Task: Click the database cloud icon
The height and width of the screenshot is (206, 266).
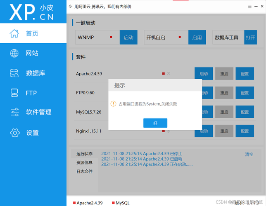Action: 14,73
